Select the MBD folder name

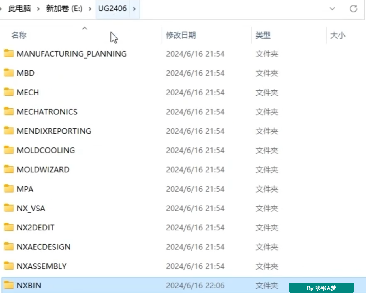click(x=25, y=73)
